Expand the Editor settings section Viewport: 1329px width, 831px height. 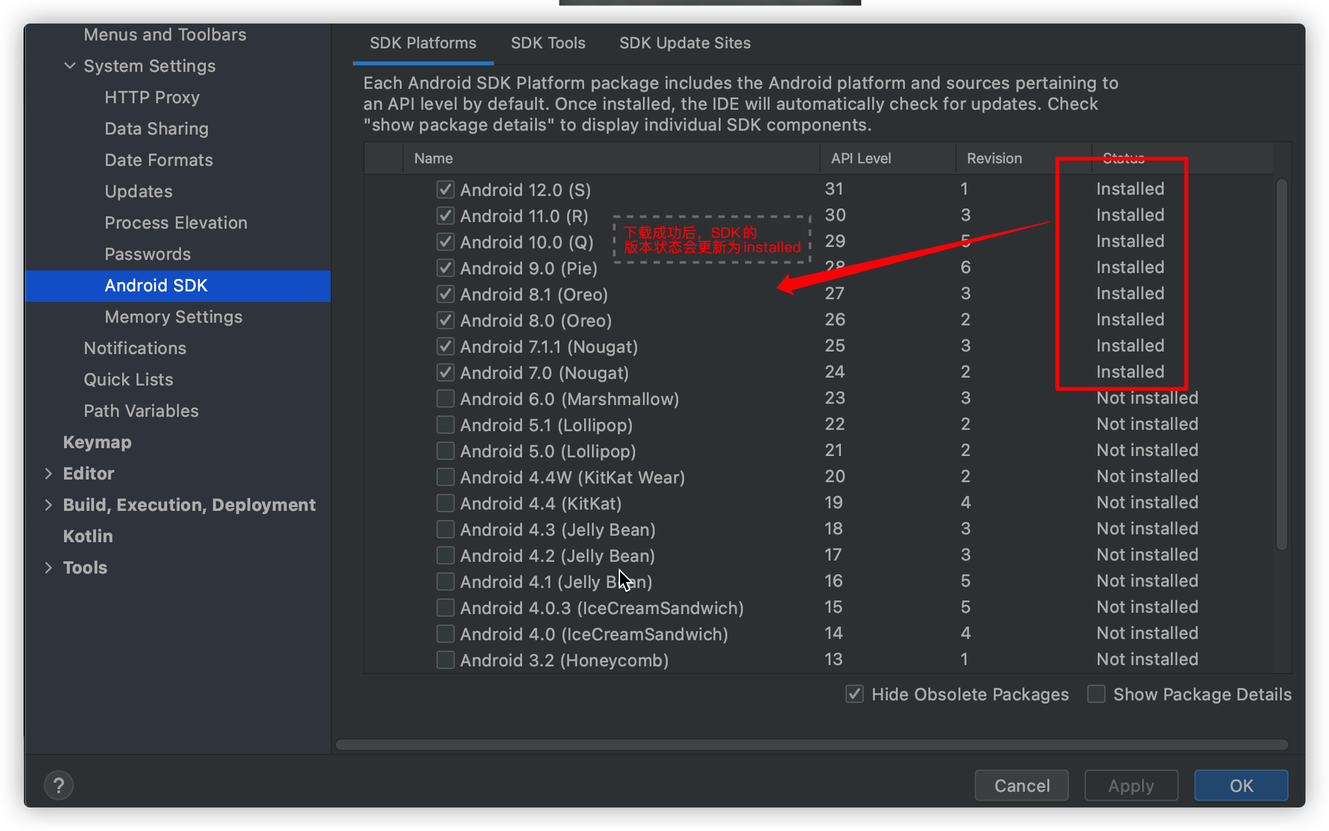tap(48, 474)
